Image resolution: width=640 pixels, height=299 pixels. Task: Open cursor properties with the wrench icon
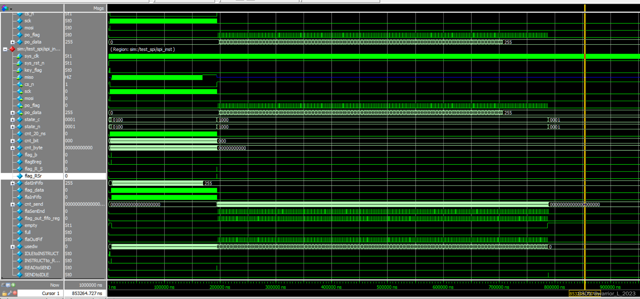(10, 293)
